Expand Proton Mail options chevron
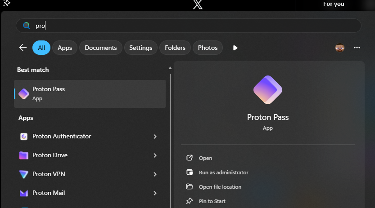This screenshot has width=375, height=208. point(155,193)
